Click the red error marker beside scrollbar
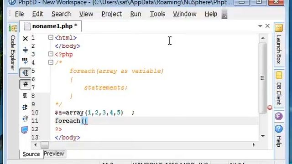292x164 pixels. pyautogui.click(x=270, y=108)
